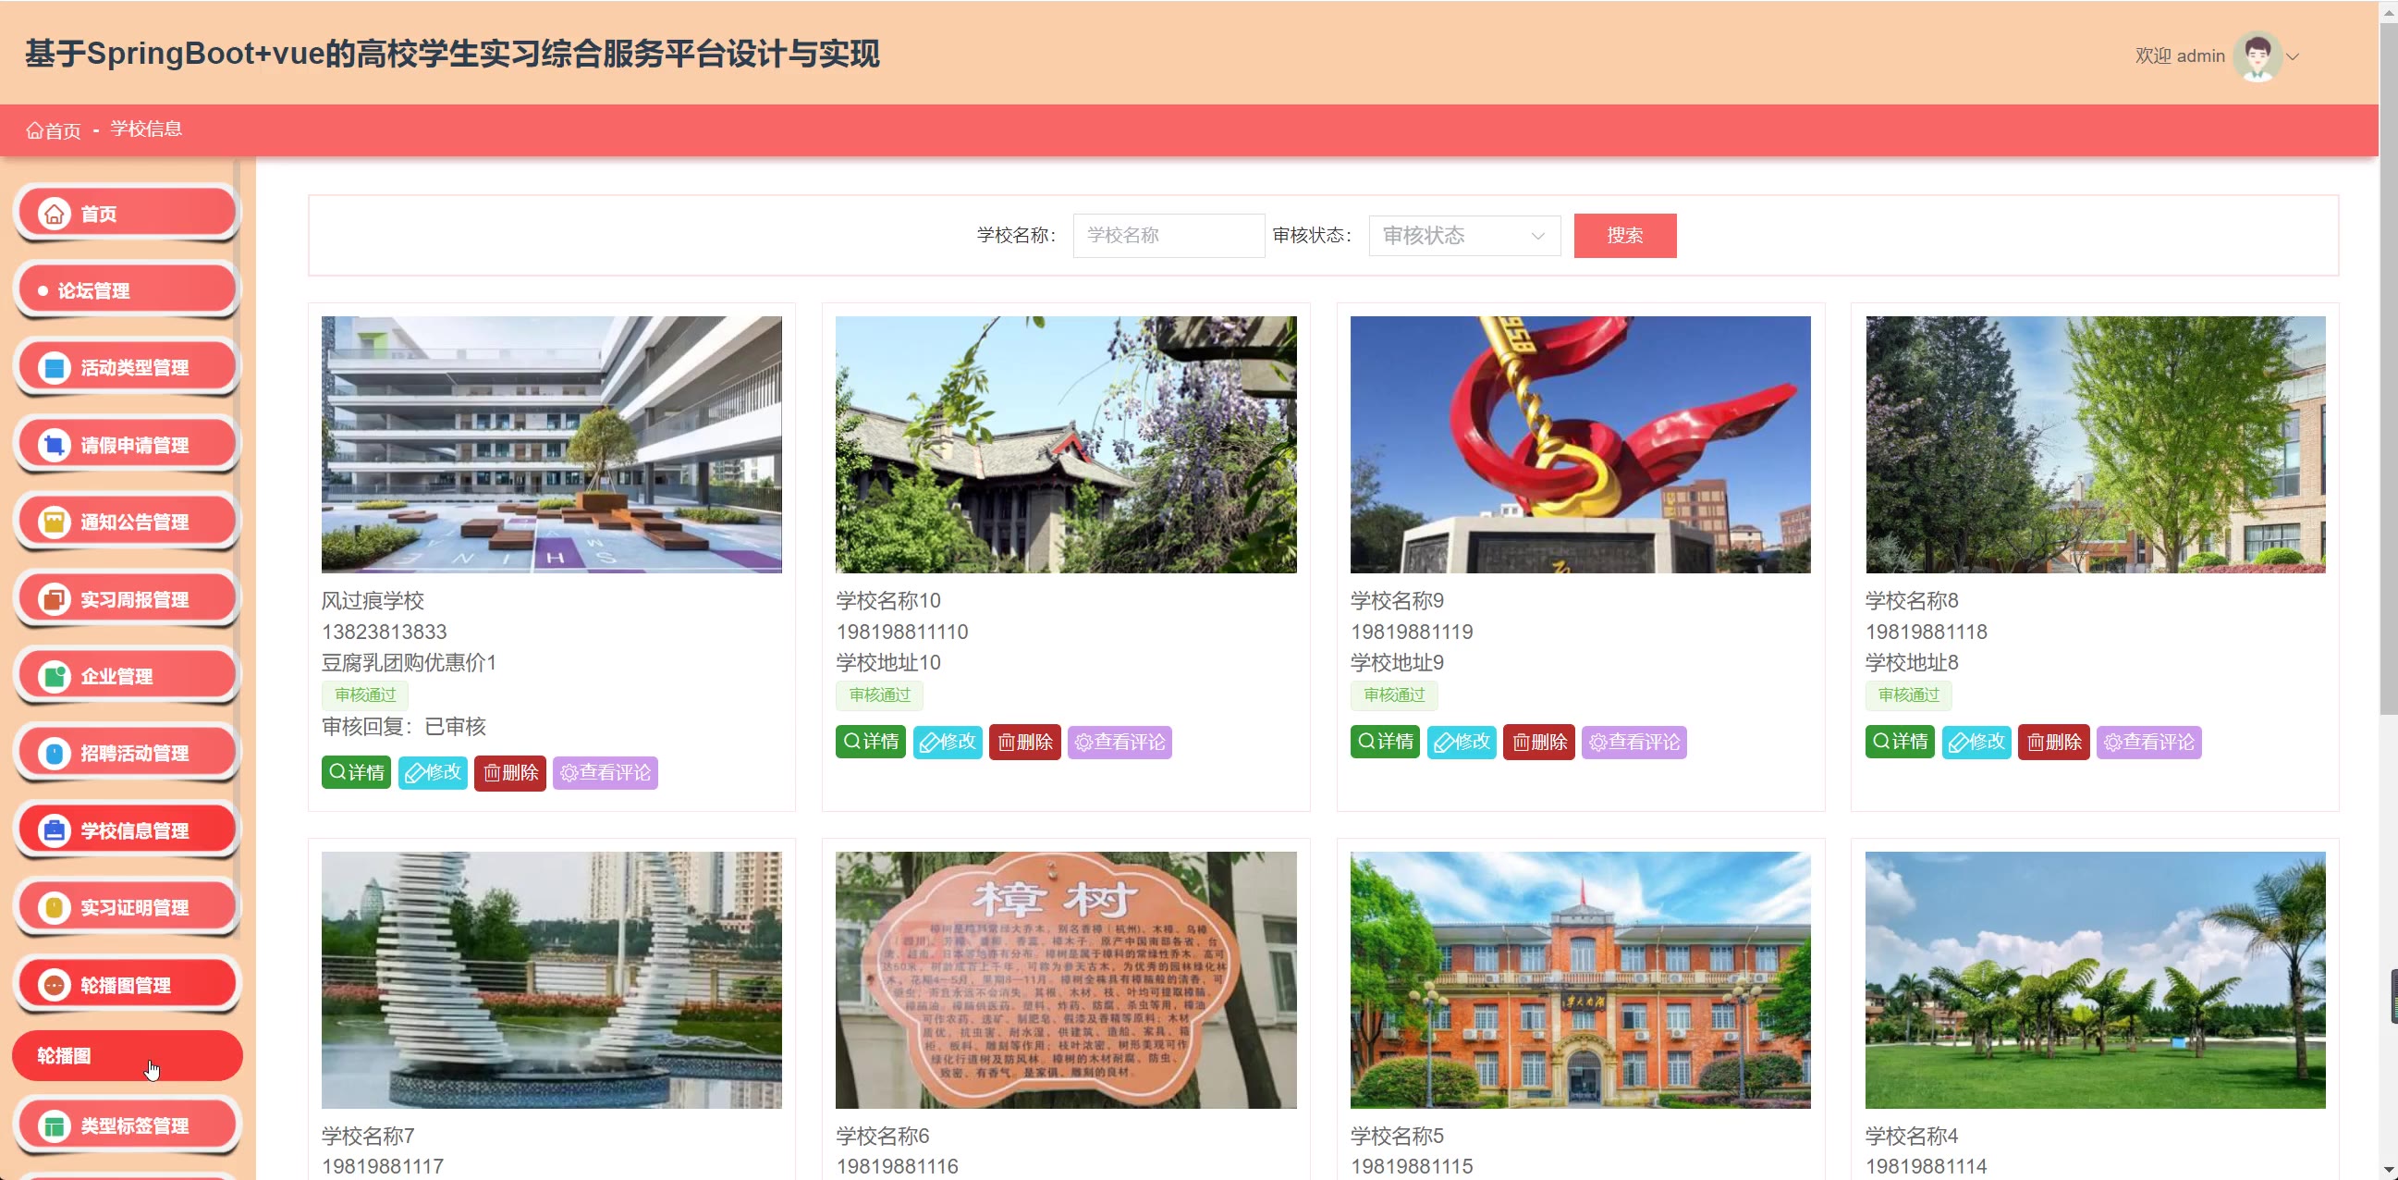This screenshot has width=2398, height=1180.
Task: Click 查看评论 for 学校名称8
Action: click(x=2147, y=743)
